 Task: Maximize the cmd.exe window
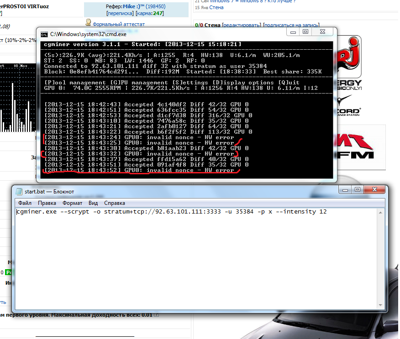point(305,31)
